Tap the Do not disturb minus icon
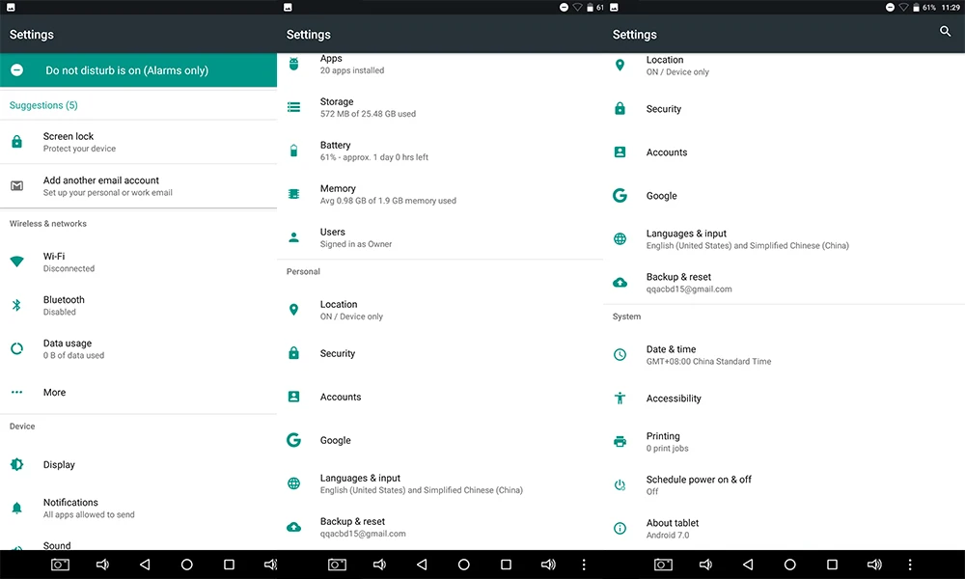This screenshot has height=579, width=965. point(17,70)
